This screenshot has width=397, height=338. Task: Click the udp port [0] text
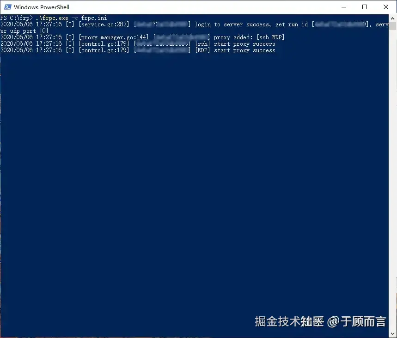[x=29, y=31]
